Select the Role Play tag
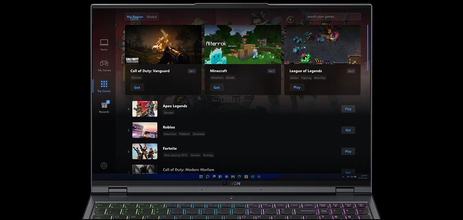 point(320,78)
